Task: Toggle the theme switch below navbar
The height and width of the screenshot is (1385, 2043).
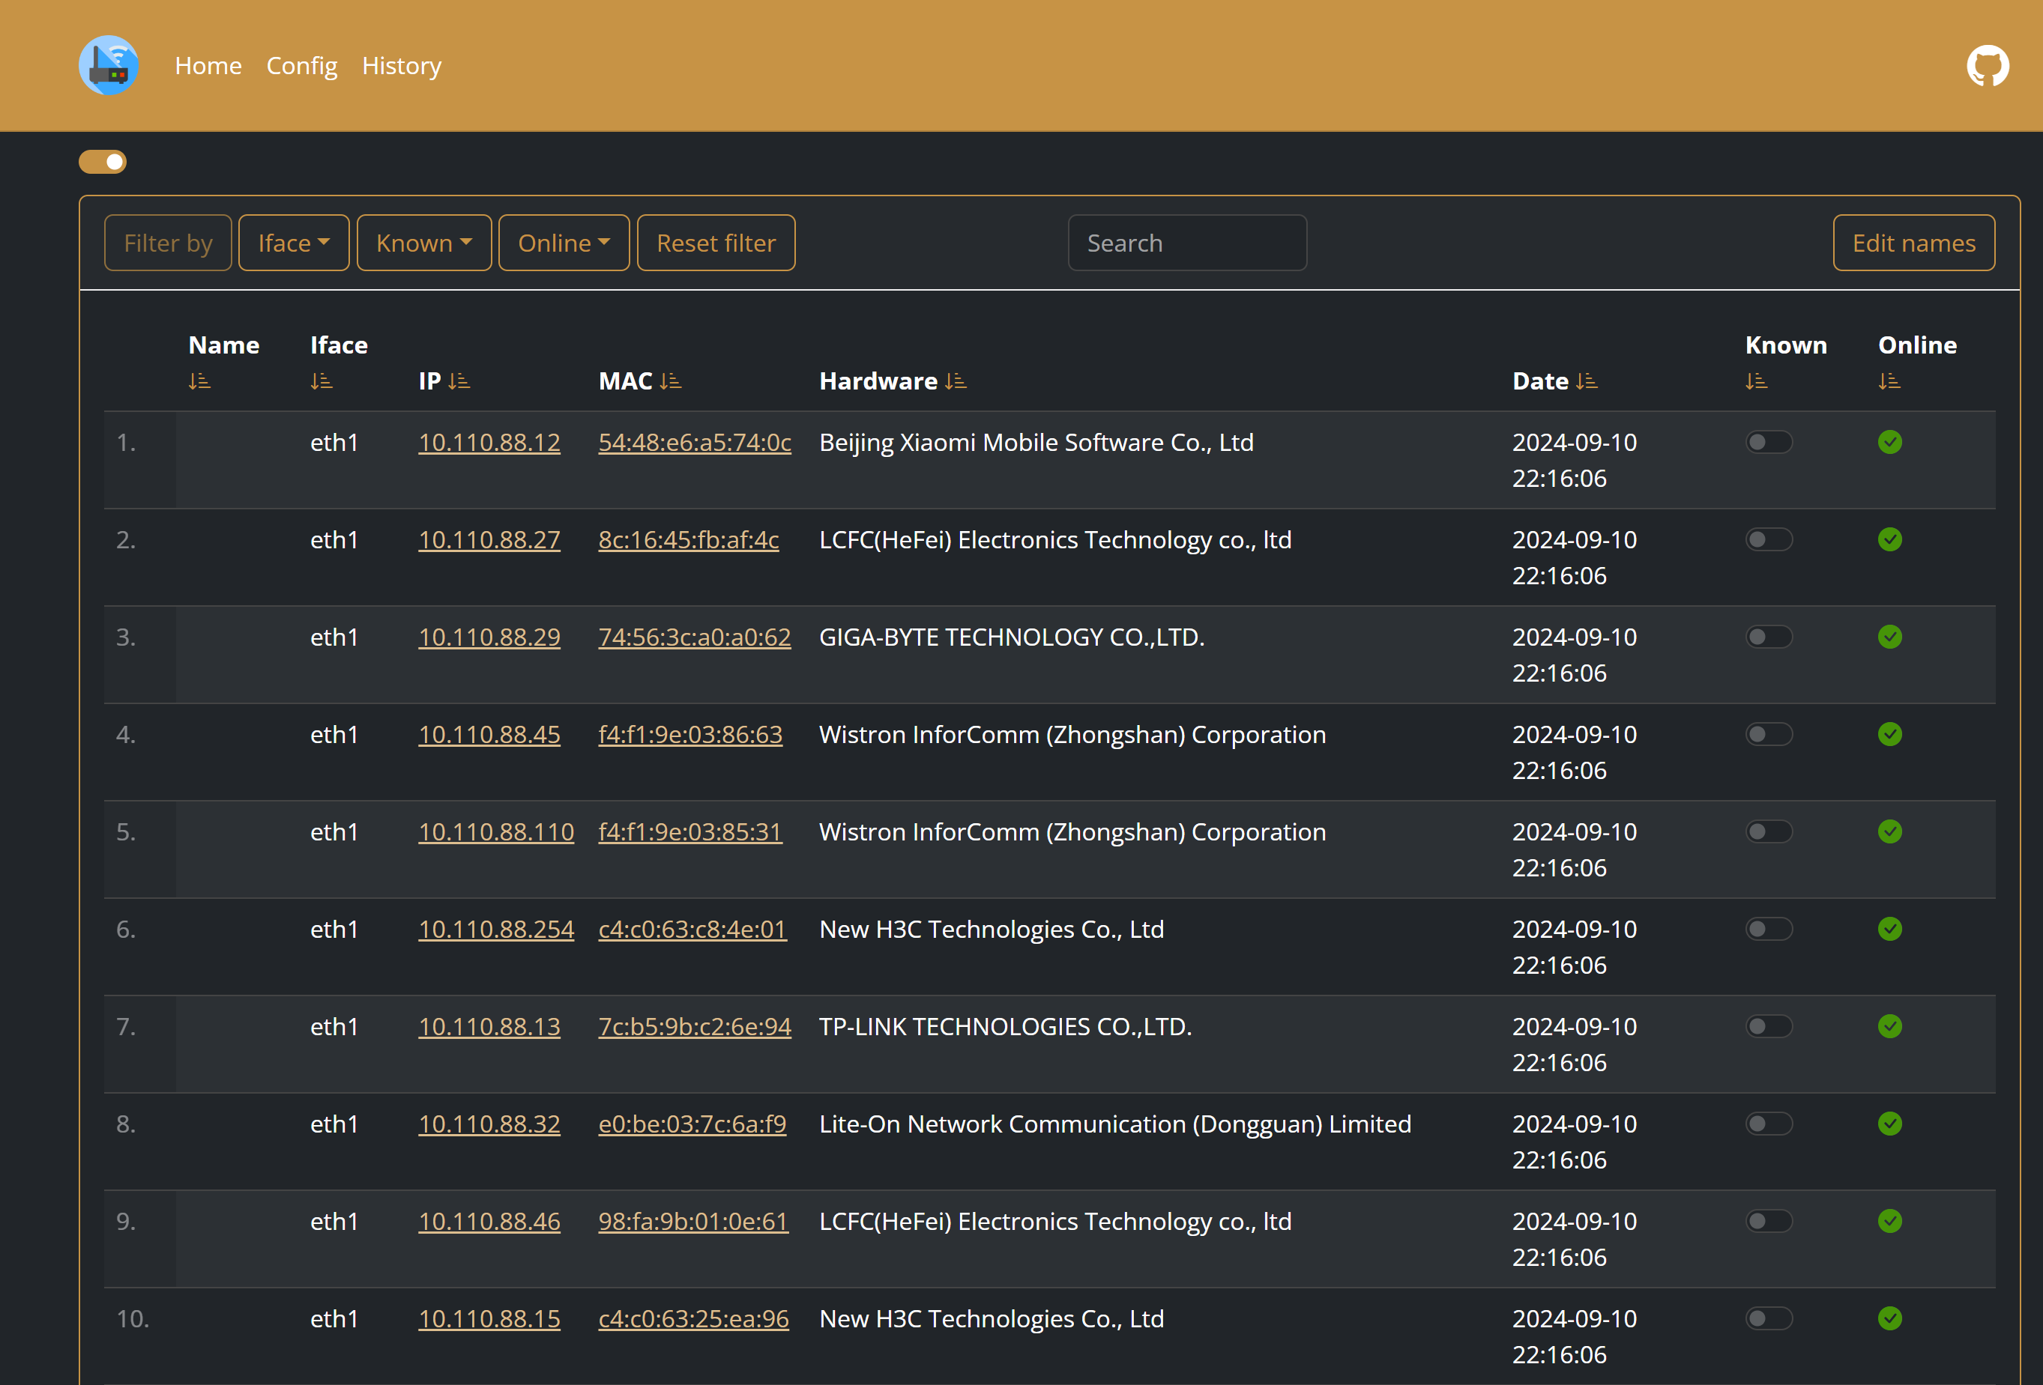Action: (x=103, y=162)
